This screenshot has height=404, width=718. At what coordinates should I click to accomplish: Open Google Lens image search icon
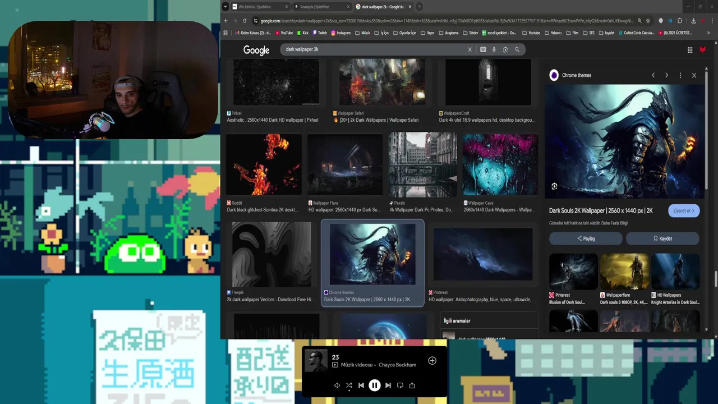(x=505, y=49)
